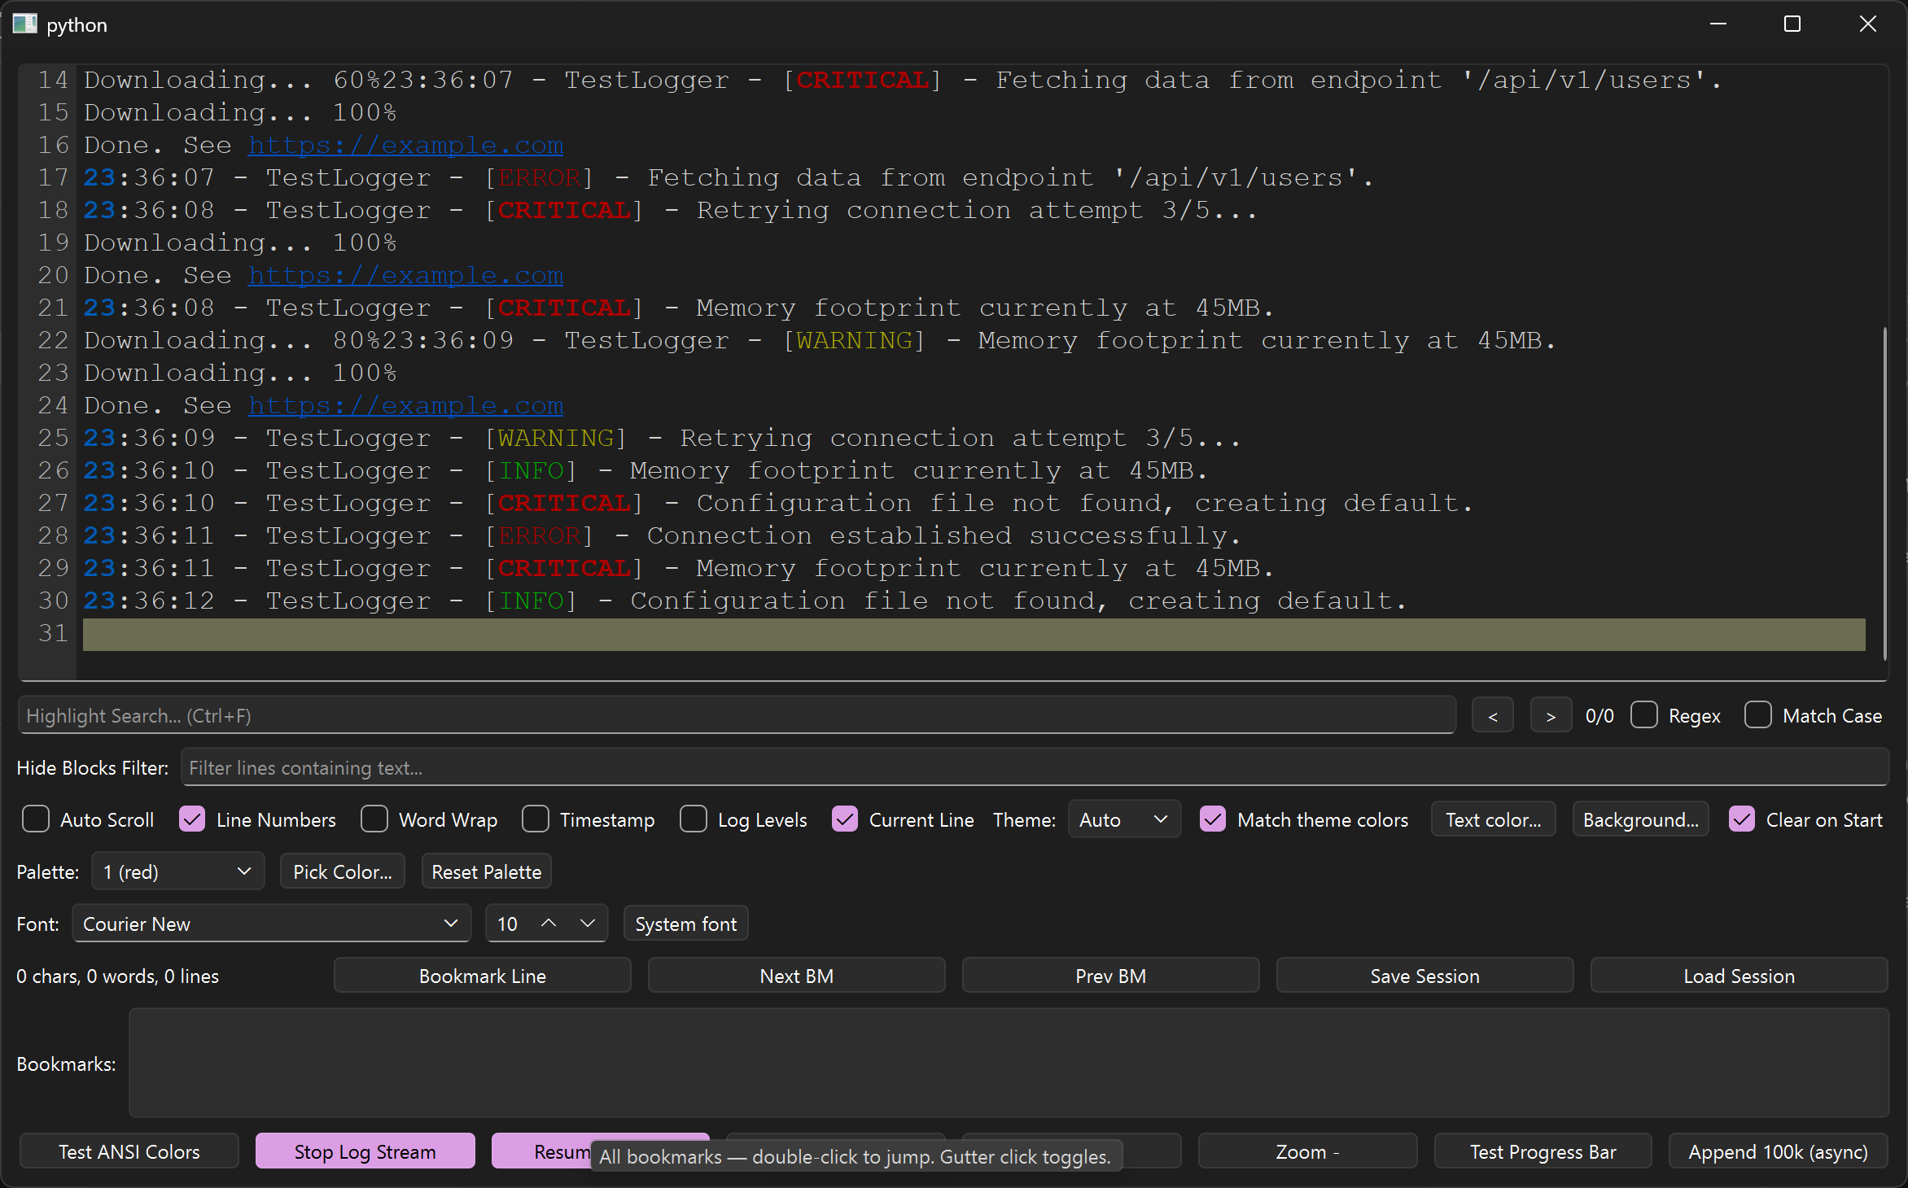Click 'Connection established successfully.' text

point(944,535)
